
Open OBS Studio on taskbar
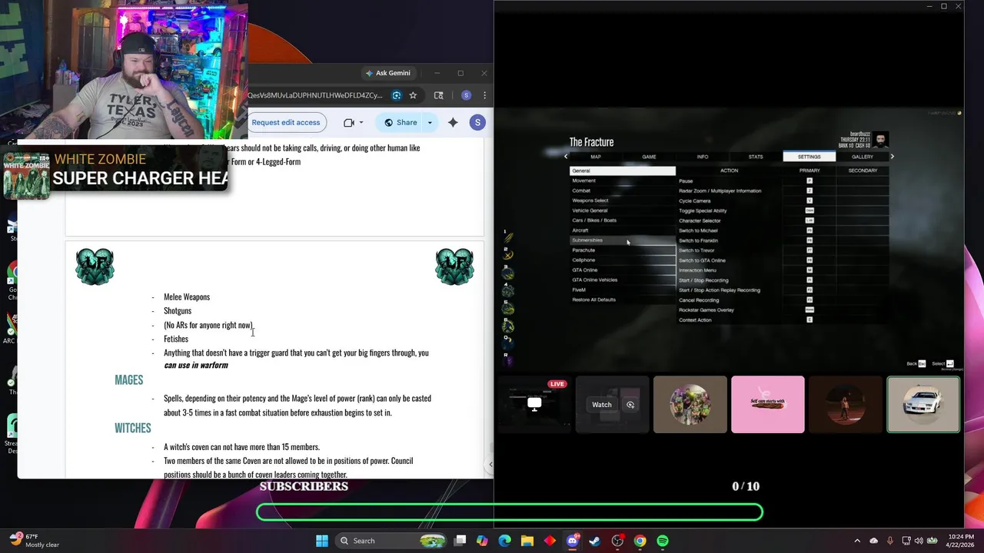tap(617, 541)
